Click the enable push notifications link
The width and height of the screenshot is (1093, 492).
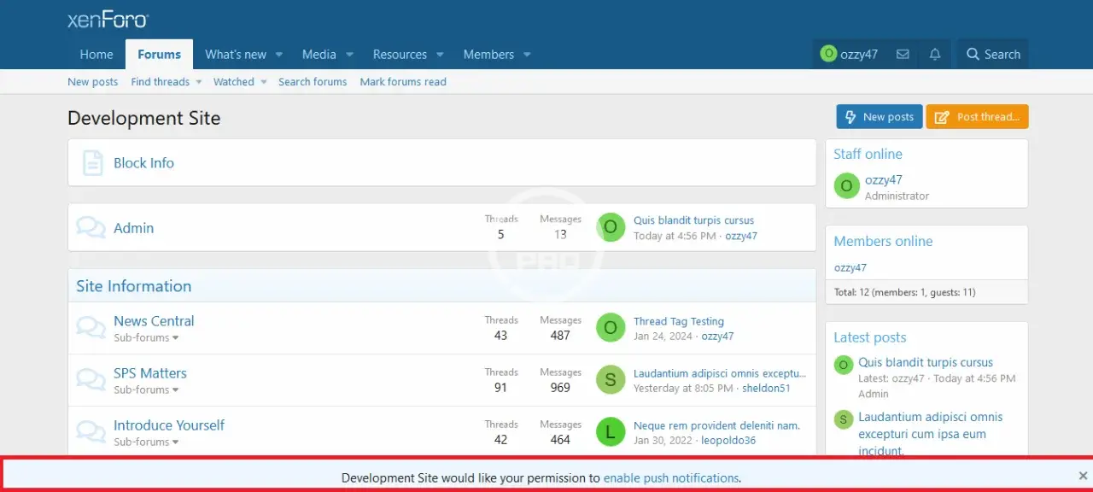point(671,478)
